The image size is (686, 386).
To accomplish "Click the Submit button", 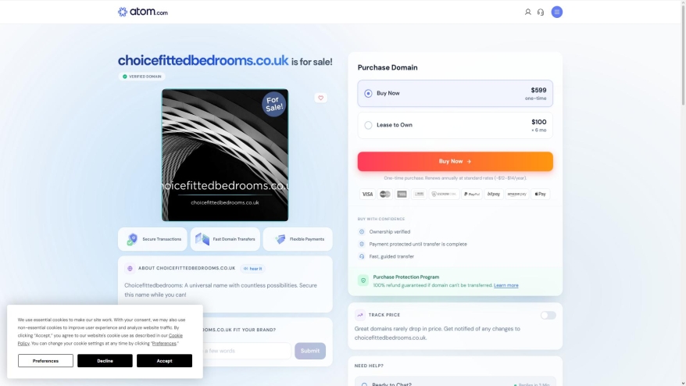I will click(x=309, y=351).
